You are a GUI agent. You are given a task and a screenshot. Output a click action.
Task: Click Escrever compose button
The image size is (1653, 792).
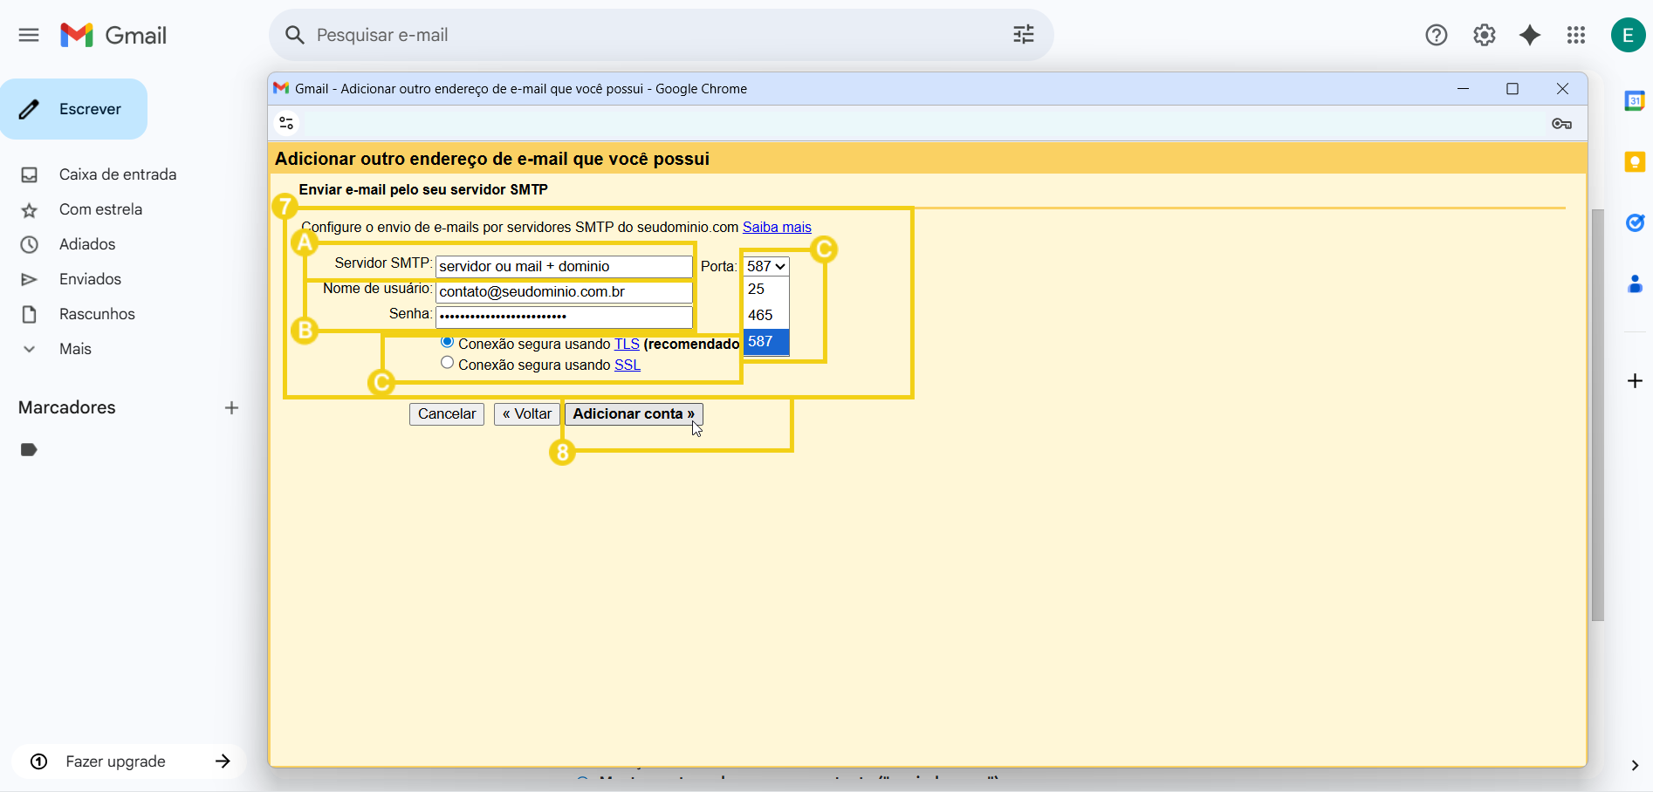point(74,109)
